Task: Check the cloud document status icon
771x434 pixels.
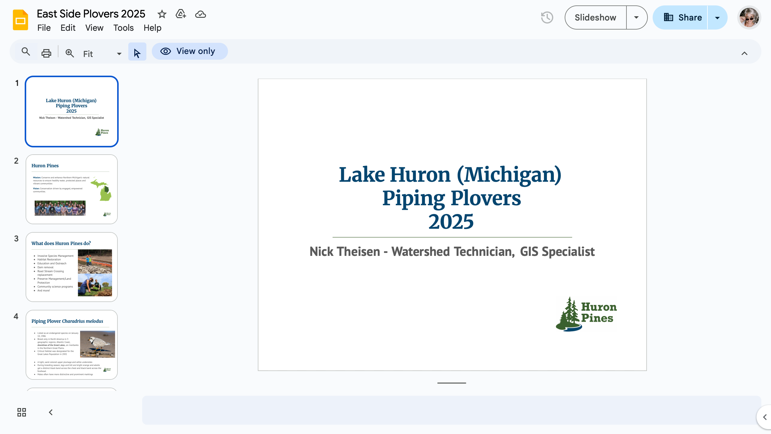Action: (x=200, y=14)
